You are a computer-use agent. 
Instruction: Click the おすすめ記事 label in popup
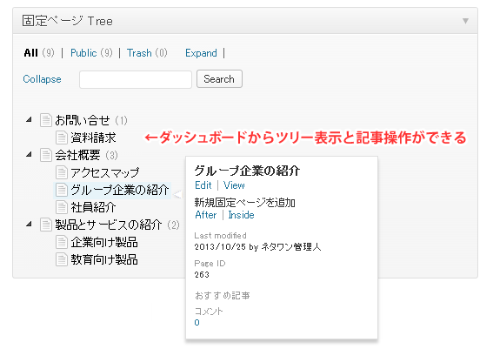[x=223, y=296]
